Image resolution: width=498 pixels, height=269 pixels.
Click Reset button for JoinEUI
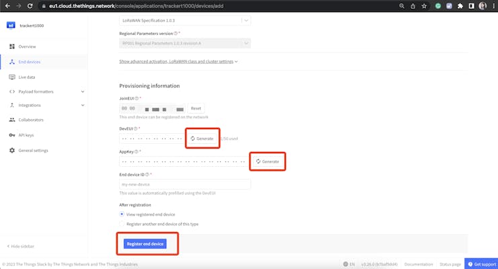[196, 108]
